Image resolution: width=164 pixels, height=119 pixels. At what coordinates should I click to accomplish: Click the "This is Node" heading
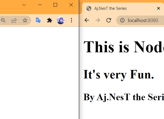click(x=124, y=47)
